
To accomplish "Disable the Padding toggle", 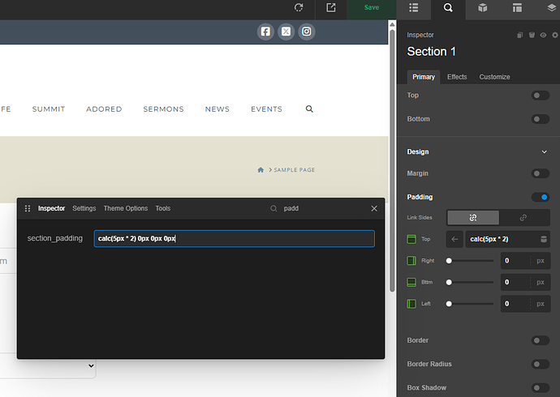I will click(540, 197).
